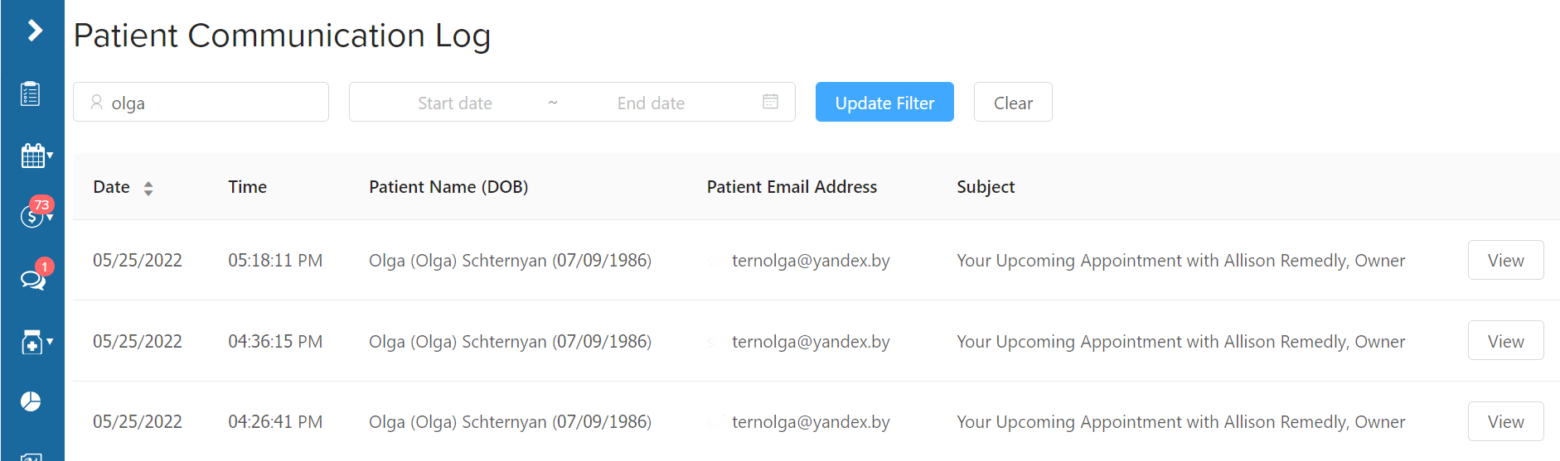
Task: Select the End date field
Action: [x=651, y=103]
